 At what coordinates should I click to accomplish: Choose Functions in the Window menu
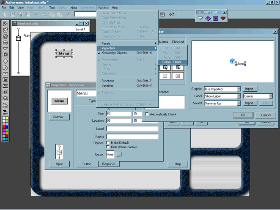pos(127,81)
